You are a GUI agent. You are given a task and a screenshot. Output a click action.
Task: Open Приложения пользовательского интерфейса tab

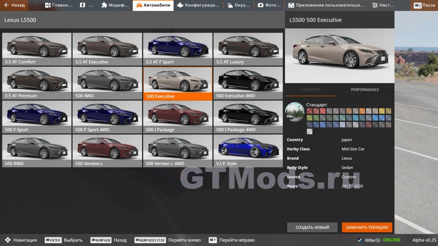tap(327, 5)
